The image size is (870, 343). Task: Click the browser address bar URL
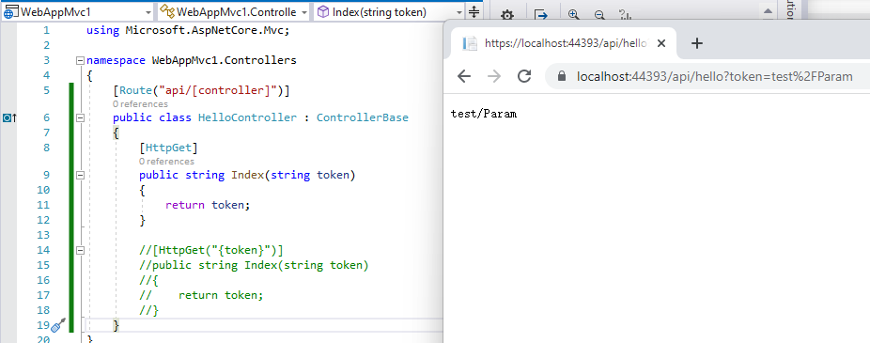[x=715, y=77]
